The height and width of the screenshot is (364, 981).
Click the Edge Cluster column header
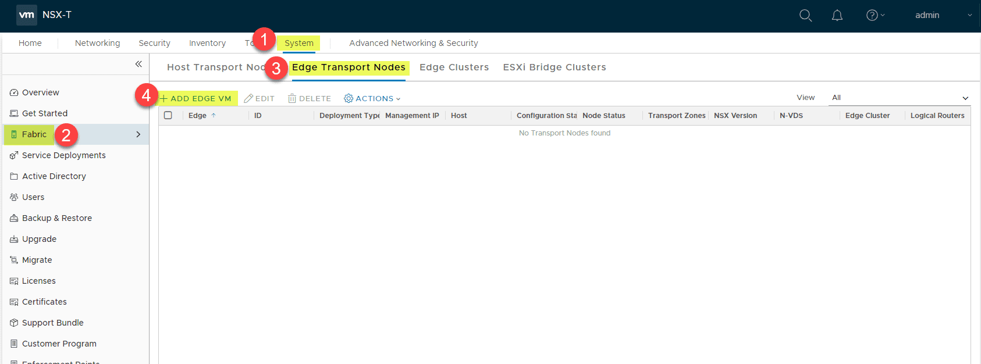tap(868, 116)
